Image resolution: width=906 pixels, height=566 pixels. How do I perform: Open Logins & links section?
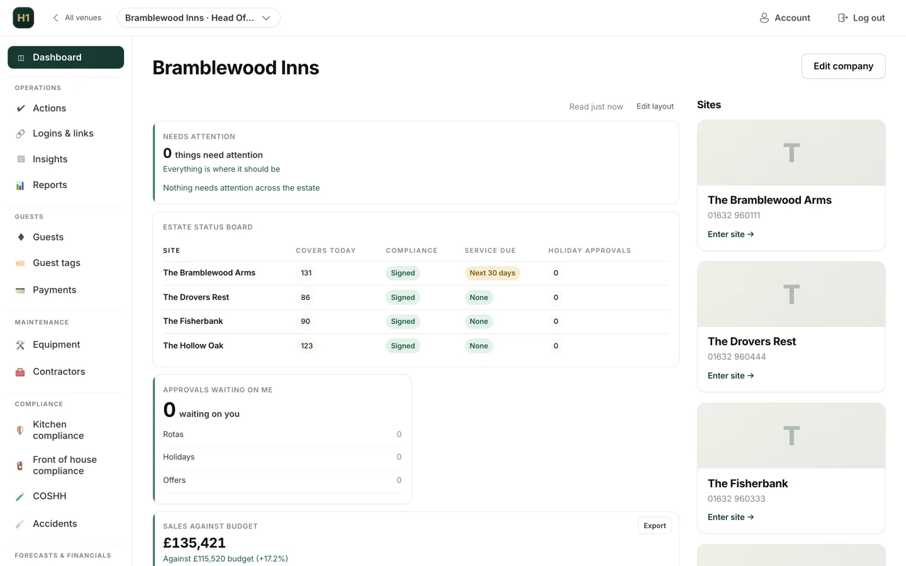(x=65, y=133)
